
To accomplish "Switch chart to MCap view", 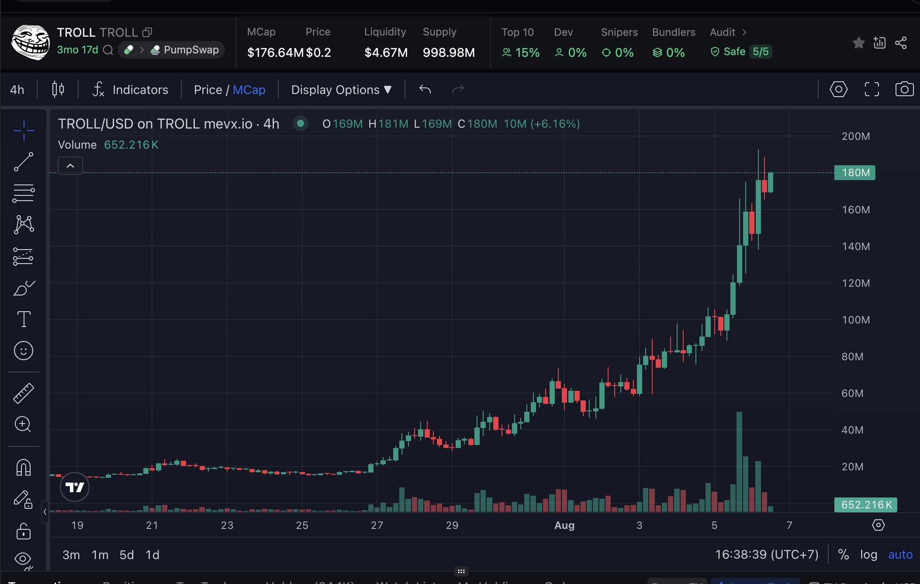I will tap(249, 90).
